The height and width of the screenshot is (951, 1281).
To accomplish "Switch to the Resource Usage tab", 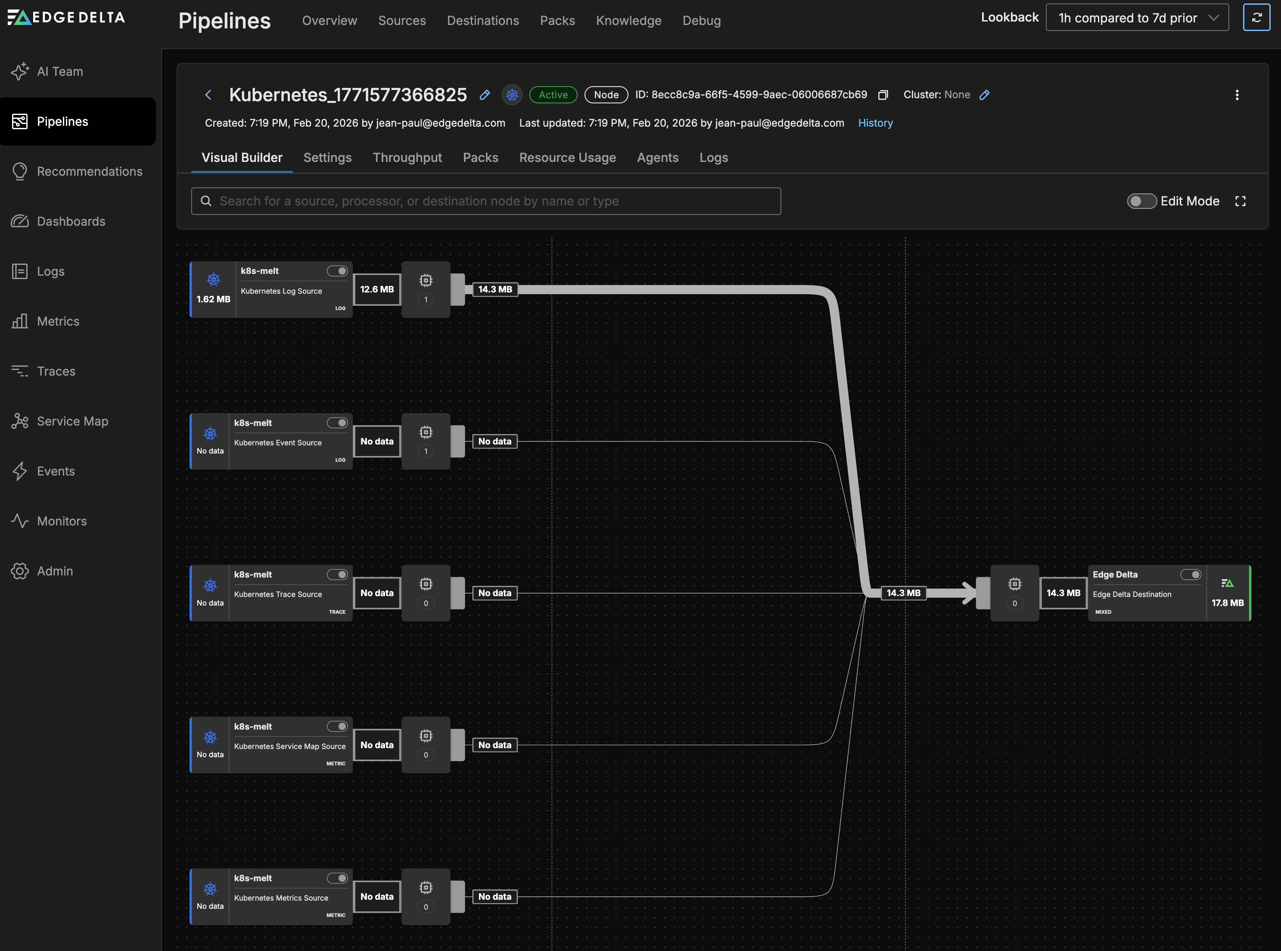I will click(x=568, y=157).
